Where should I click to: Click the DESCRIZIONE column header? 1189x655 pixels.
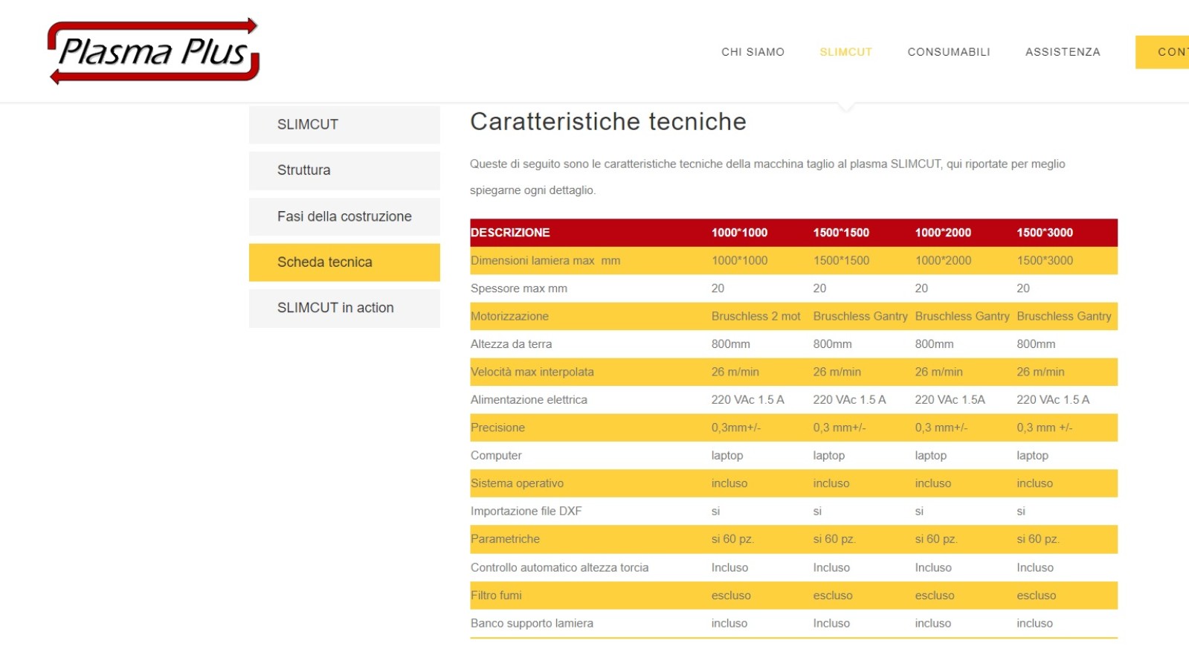coord(510,233)
